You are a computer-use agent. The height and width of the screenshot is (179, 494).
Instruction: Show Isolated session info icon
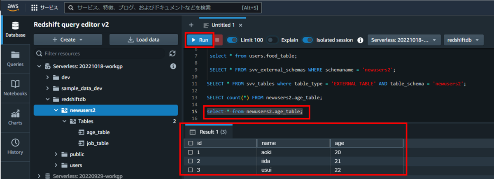360,40
